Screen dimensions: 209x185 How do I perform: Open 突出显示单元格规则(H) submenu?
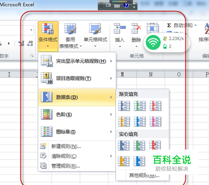(77, 61)
